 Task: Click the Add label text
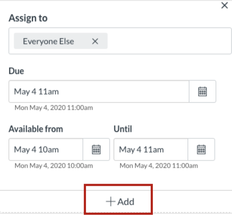tap(126, 202)
